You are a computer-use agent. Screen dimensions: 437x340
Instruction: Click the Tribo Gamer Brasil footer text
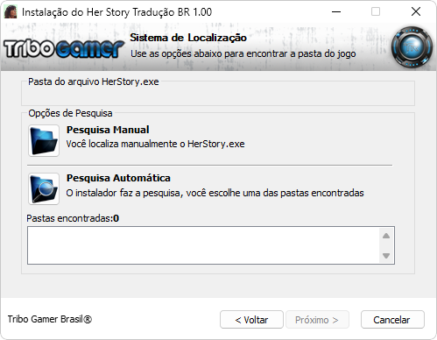click(x=50, y=319)
